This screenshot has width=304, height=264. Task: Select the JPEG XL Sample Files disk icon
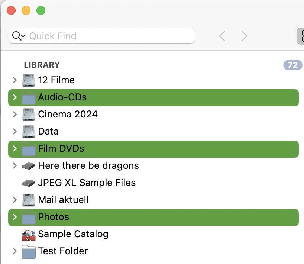pyautogui.click(x=29, y=183)
